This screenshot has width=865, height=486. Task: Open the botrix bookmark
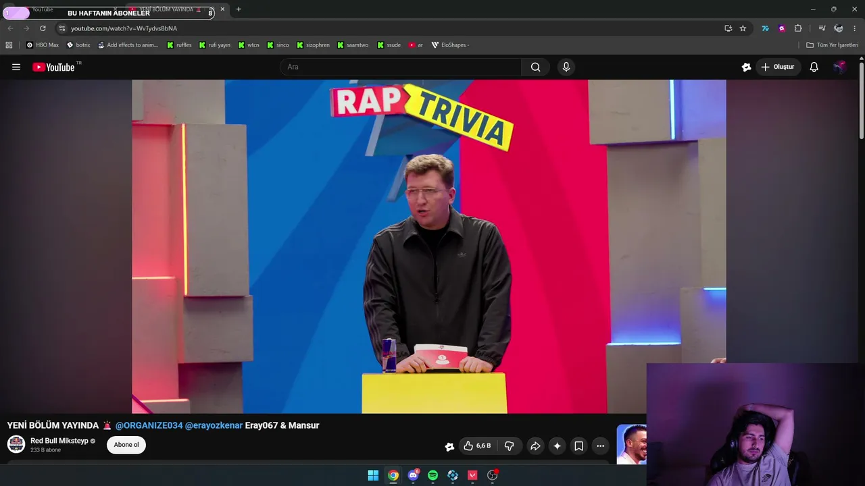click(78, 45)
